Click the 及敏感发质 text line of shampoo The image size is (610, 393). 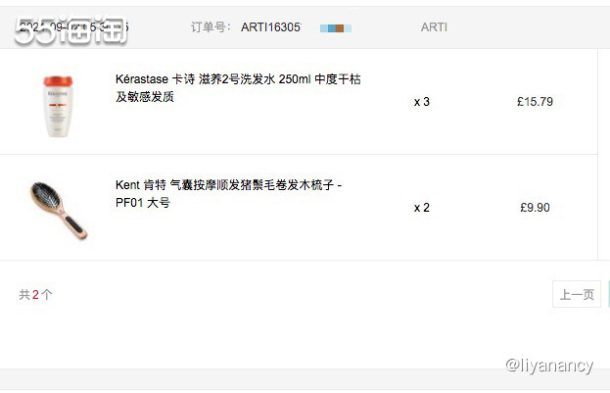coord(145,97)
